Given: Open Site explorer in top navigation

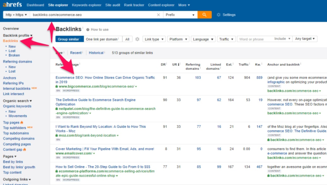Looking at the screenshot, I should click(x=58, y=5).
